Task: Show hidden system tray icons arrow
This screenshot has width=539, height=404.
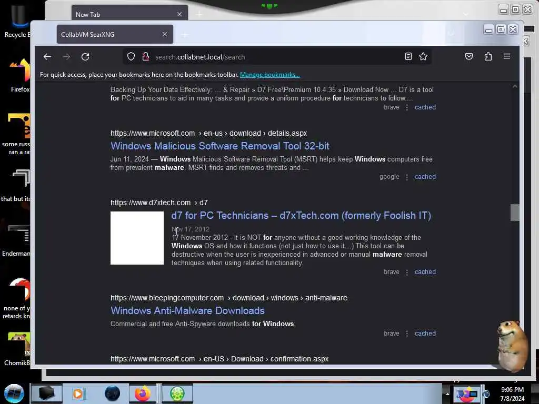Action: (x=447, y=393)
